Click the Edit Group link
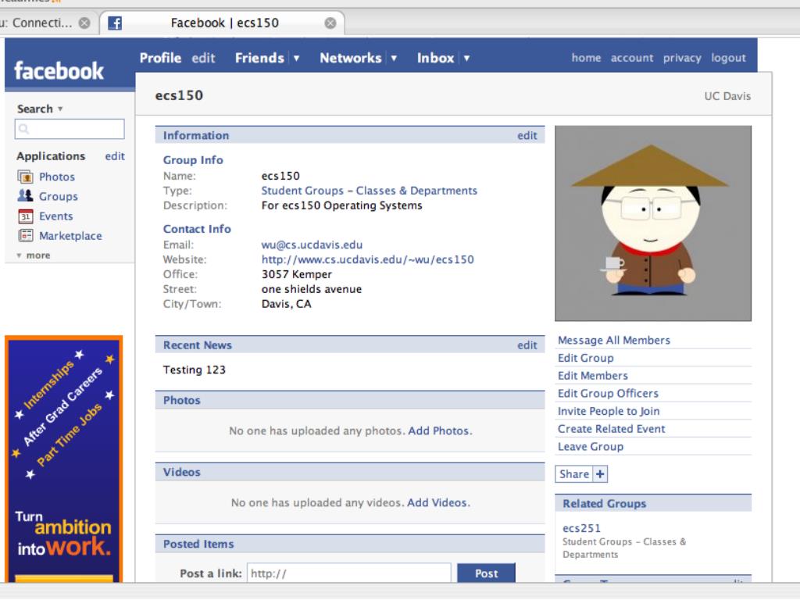Screen dimensions: 800x600 click(x=586, y=358)
